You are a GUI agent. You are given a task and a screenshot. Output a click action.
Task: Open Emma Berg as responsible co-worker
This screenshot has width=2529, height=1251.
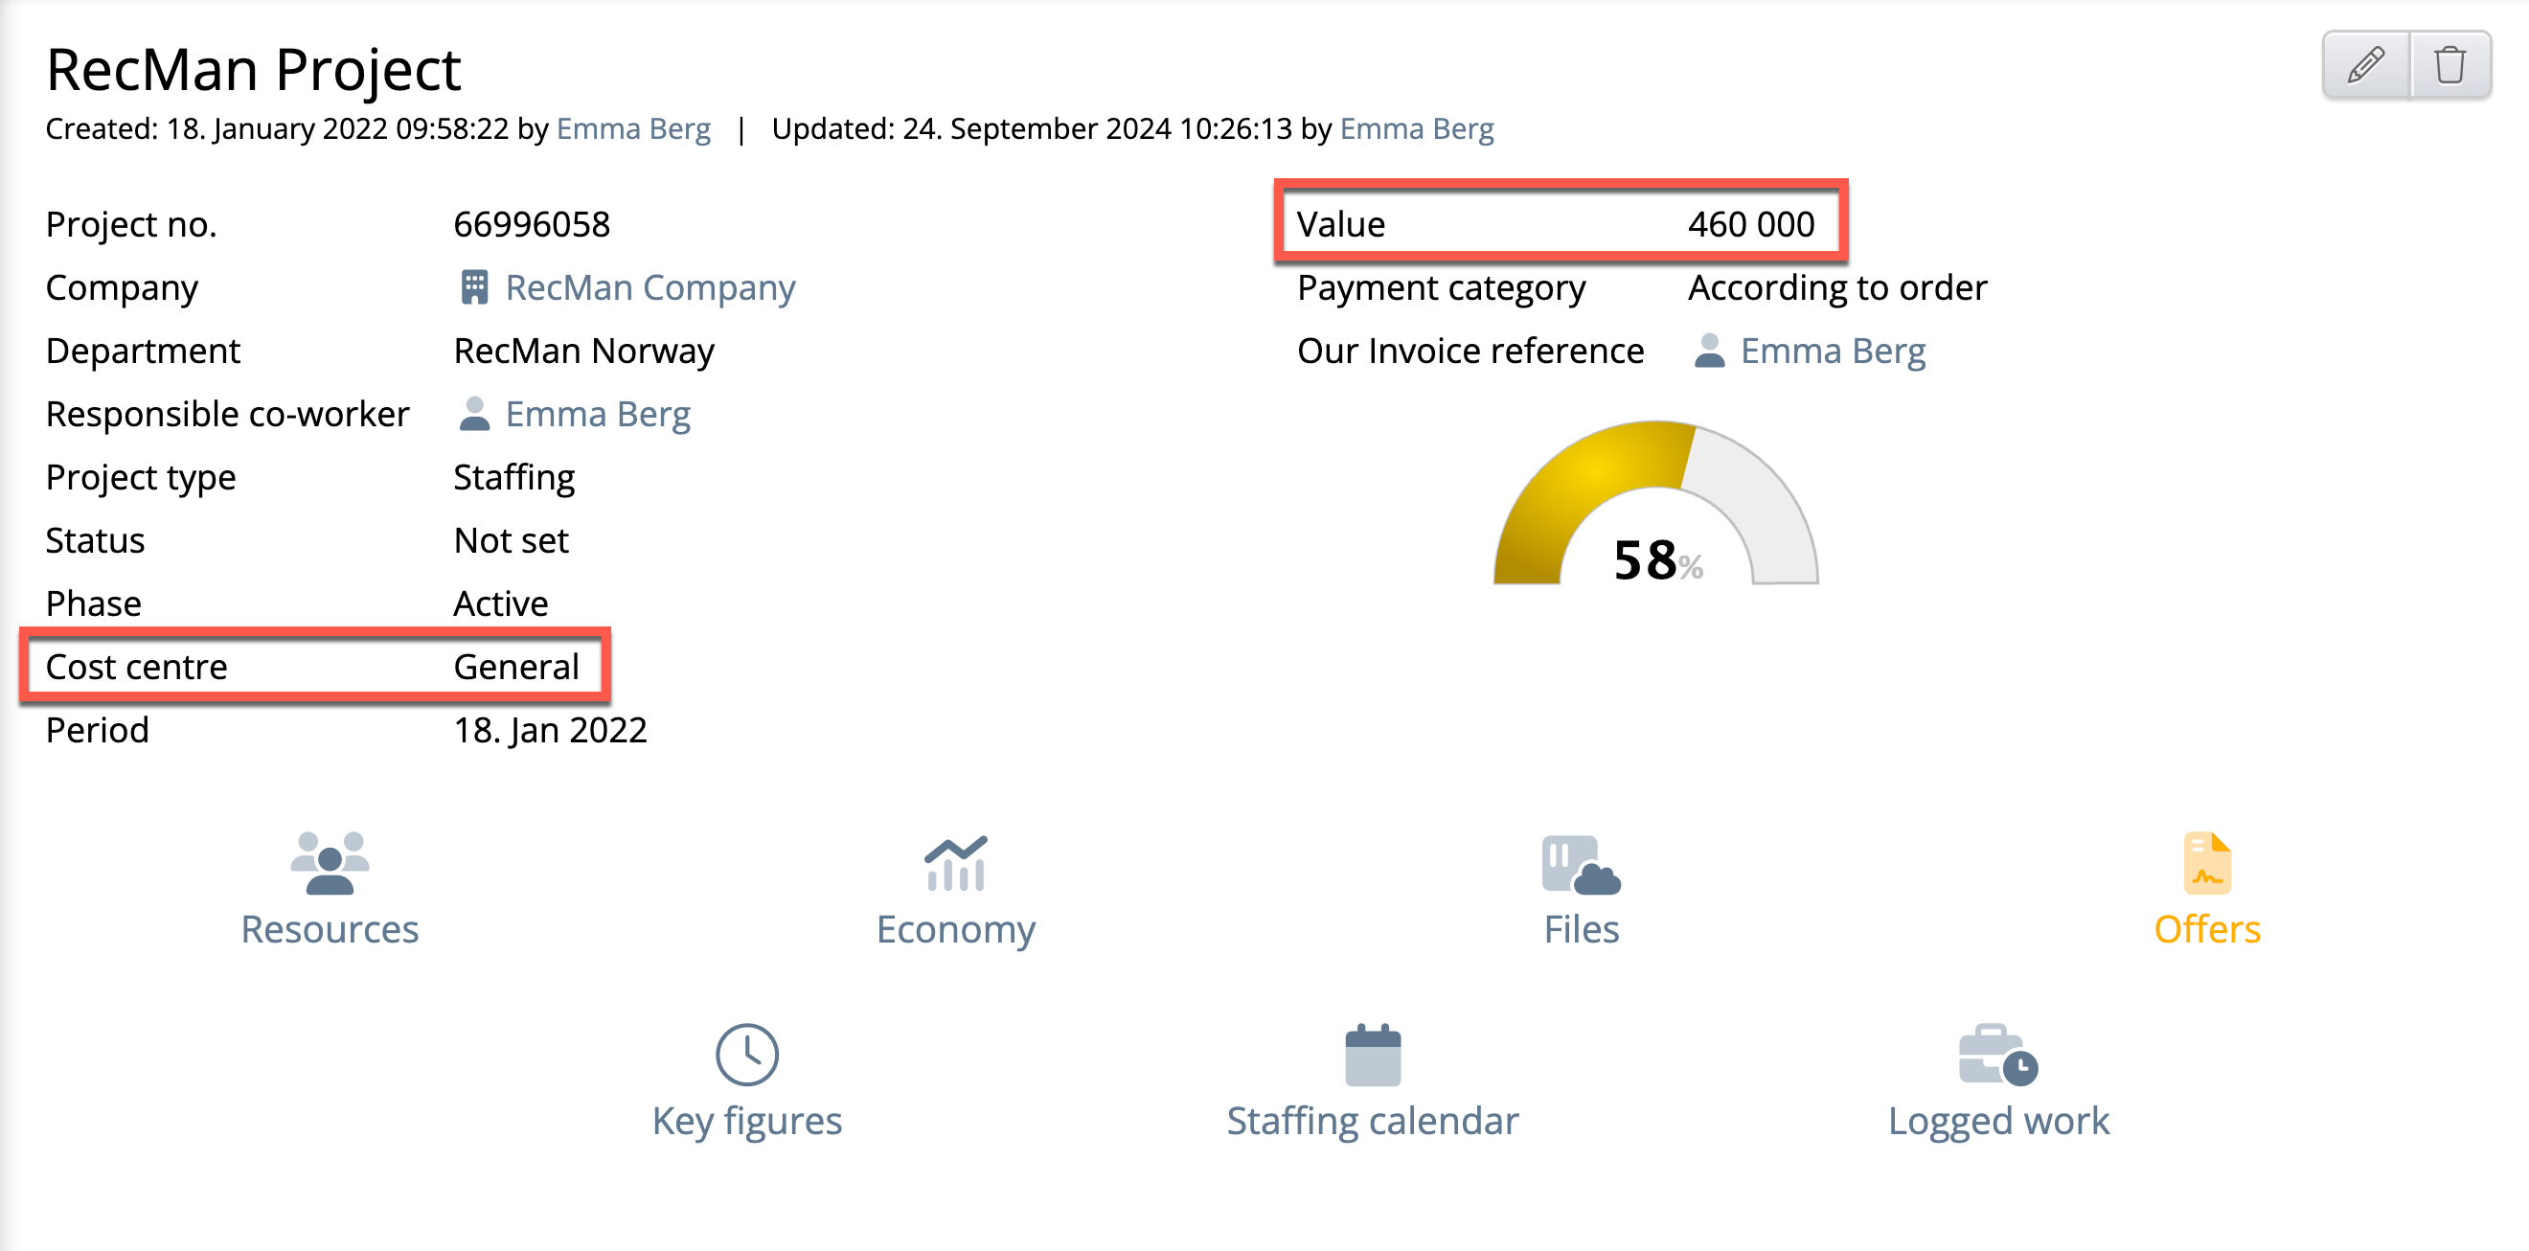(598, 415)
